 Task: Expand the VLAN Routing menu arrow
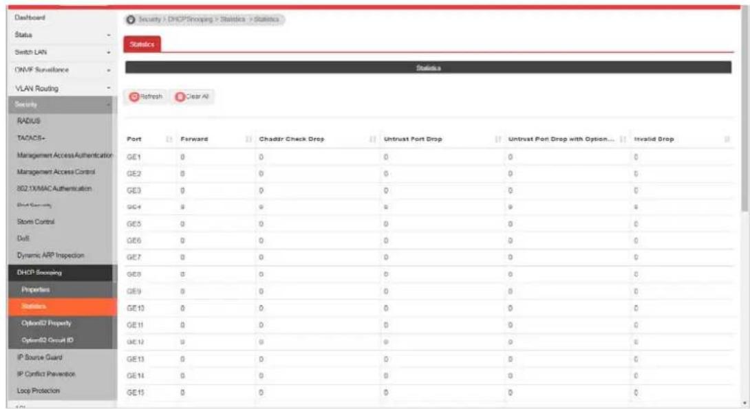click(109, 89)
